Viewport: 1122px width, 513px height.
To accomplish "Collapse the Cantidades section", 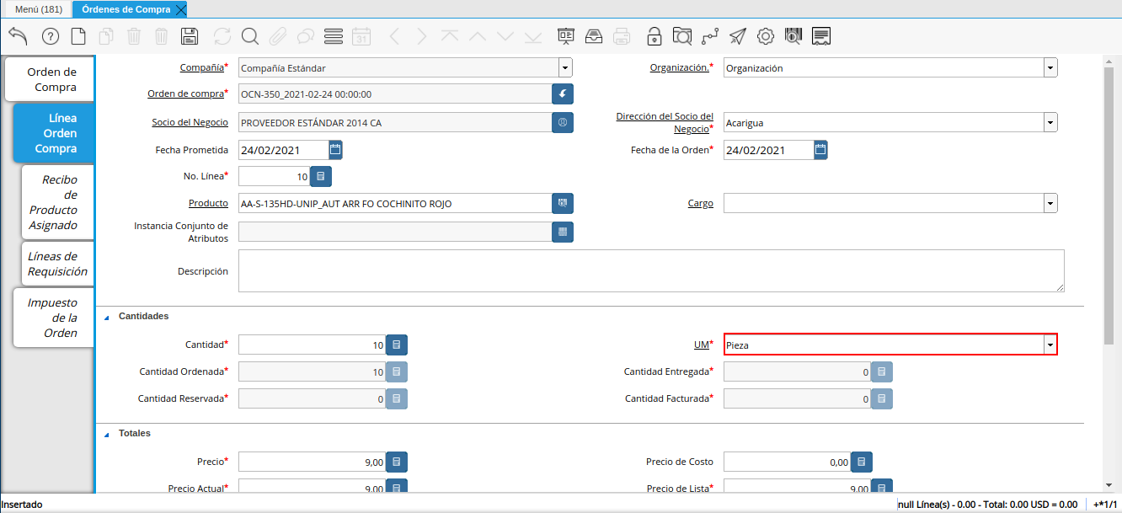I will [106, 317].
